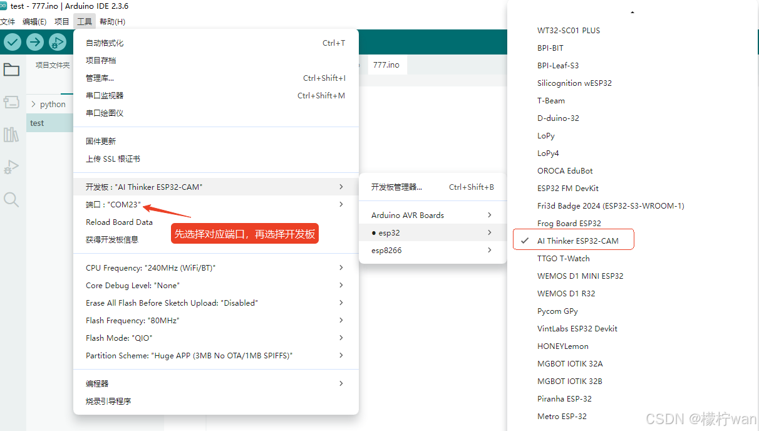Click the Verify checkmark toolbar button
The width and height of the screenshot is (759, 431).
tap(13, 42)
